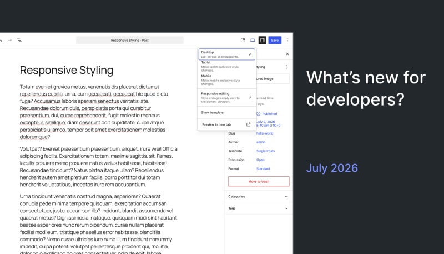The height and width of the screenshot is (254, 444).
Task: Open the post actions three-dot menu in the sidebar
Action: [x=286, y=67]
